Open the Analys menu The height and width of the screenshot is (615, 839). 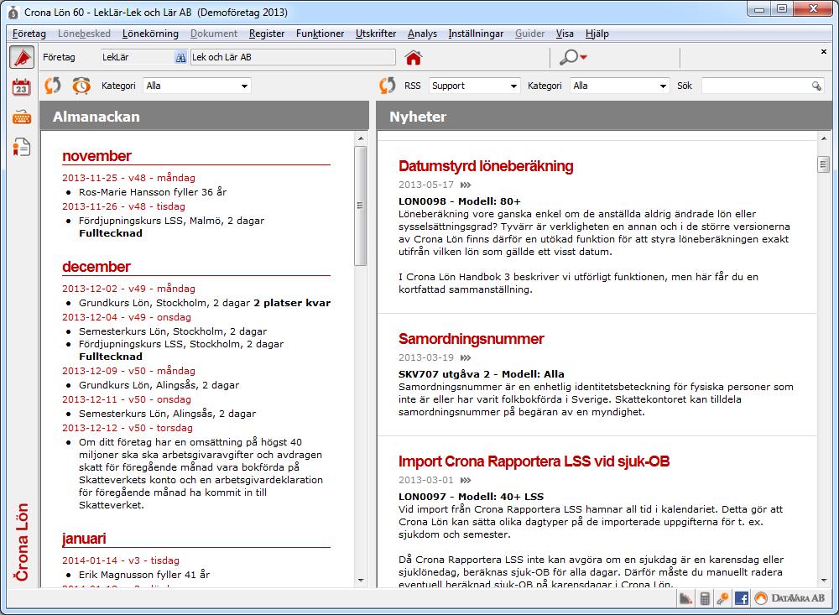[422, 34]
